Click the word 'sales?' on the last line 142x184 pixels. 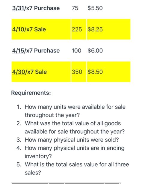pyautogui.click(x=33, y=173)
